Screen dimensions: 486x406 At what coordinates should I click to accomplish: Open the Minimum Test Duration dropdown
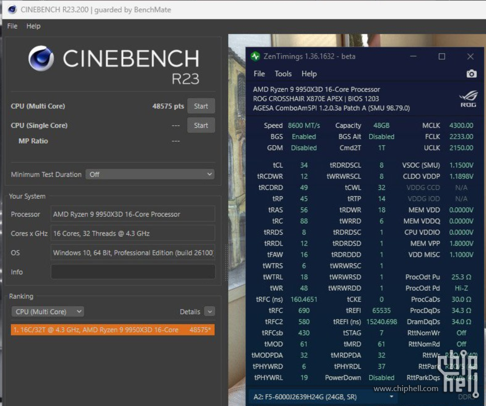coord(150,174)
